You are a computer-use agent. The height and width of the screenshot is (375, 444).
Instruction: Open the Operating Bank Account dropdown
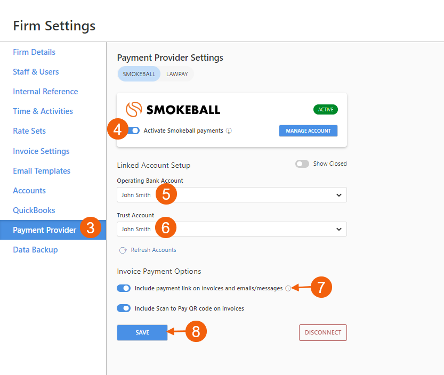[232, 195]
